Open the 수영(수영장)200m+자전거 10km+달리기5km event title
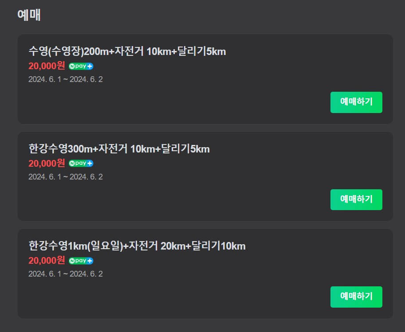The height and width of the screenshot is (332, 405). click(126, 52)
